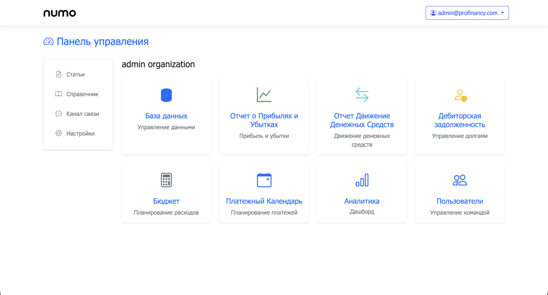
Task: Click the blue database cylinder icon
Action: (166, 95)
